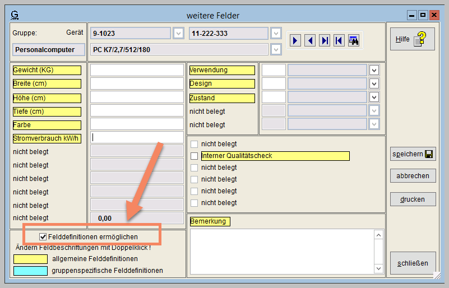Click the yellow allgemeine Felddefinitionen swatch
The image size is (449, 288).
tap(30, 259)
